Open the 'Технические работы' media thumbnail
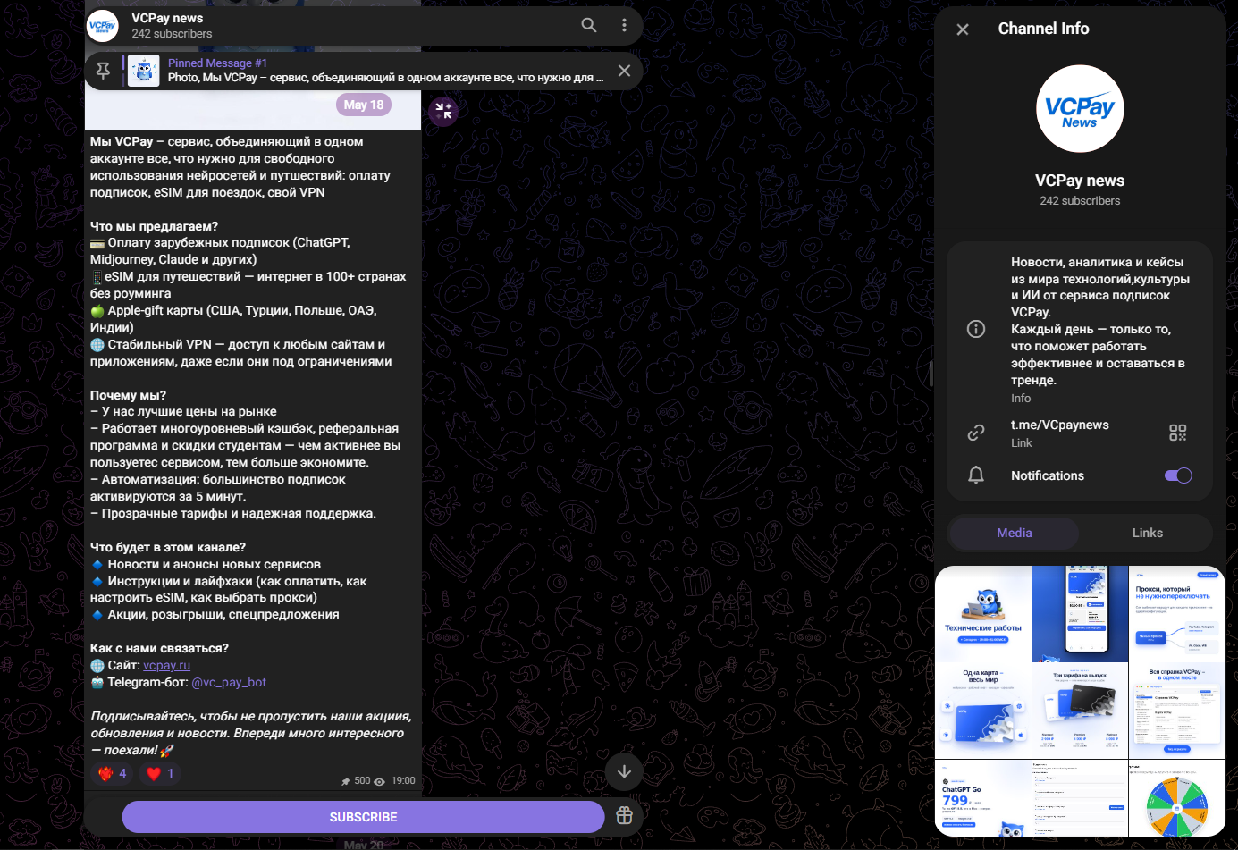This screenshot has height=850, width=1238. (983, 614)
